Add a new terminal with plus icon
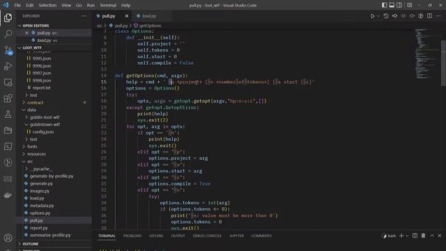This screenshot has width=446, height=251. 401,236
